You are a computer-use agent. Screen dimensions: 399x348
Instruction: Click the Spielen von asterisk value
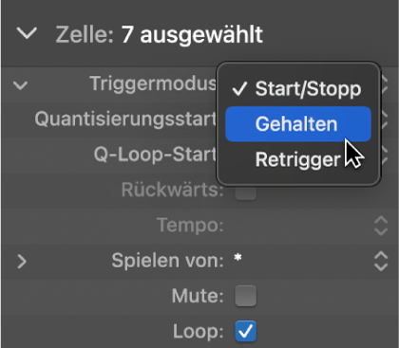[x=237, y=258]
